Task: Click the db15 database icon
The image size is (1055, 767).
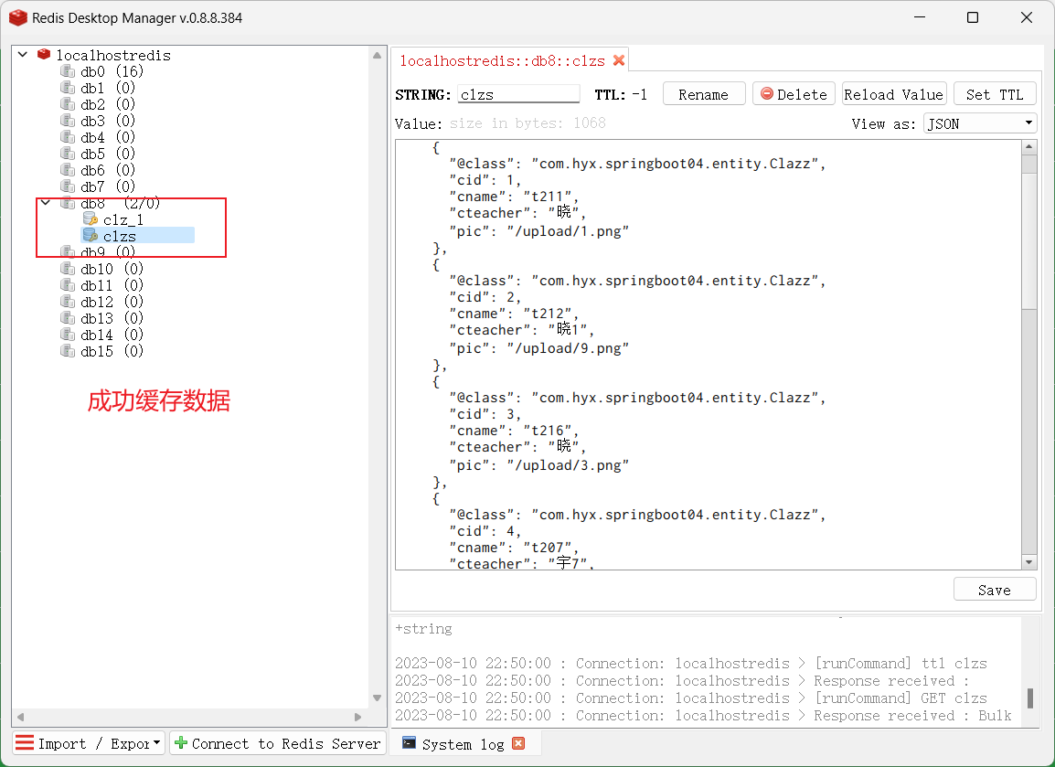Action: 68,351
